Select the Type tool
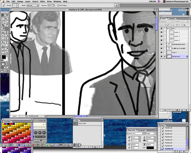191x153 pixels. point(6,42)
